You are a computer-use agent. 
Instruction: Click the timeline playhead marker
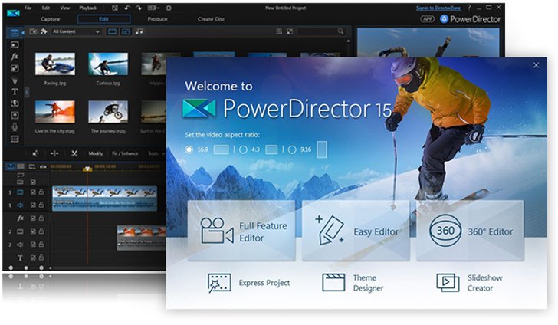pos(87,169)
